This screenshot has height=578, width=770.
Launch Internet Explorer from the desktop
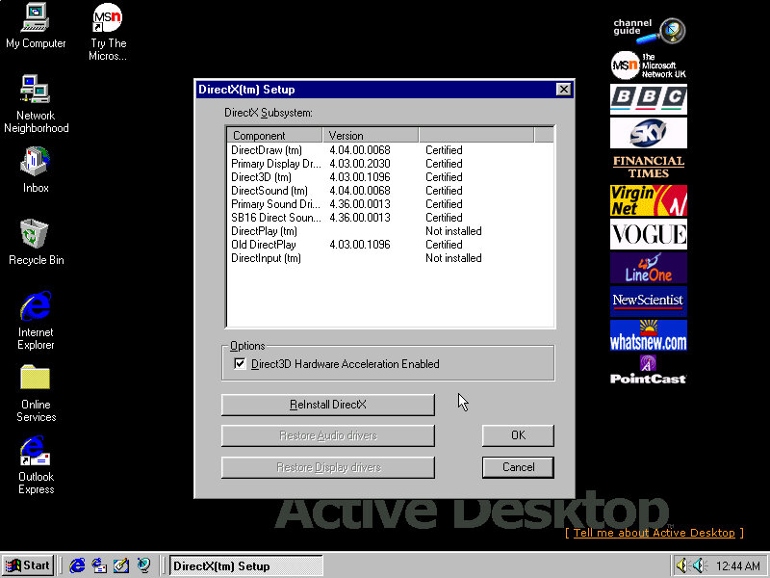point(36,307)
